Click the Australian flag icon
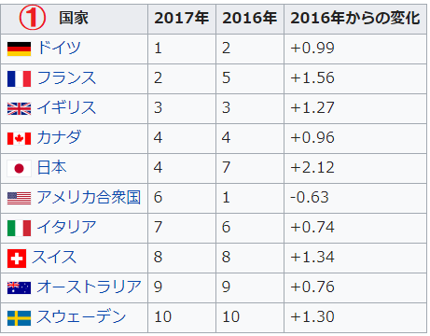The image size is (430, 336). (19, 287)
